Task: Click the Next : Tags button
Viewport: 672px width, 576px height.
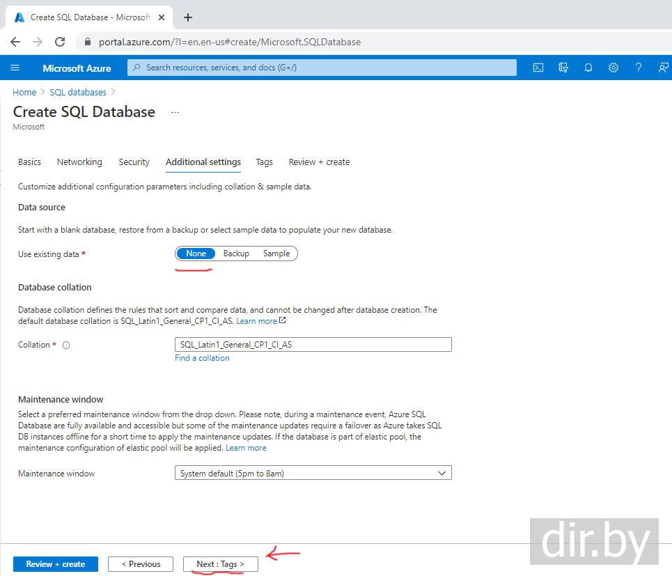Action: [x=220, y=564]
